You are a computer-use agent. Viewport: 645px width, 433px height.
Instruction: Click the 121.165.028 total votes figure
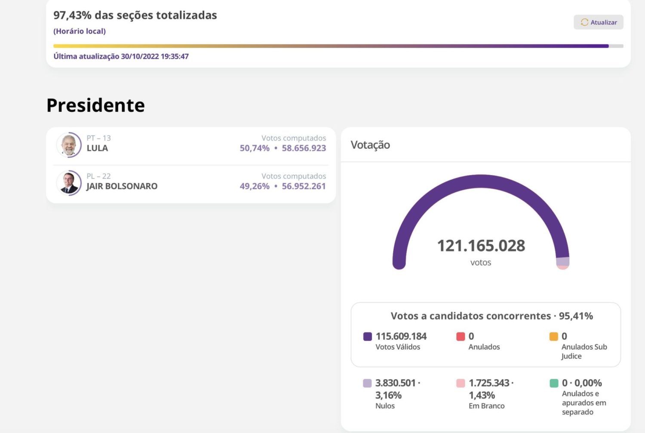pos(481,246)
